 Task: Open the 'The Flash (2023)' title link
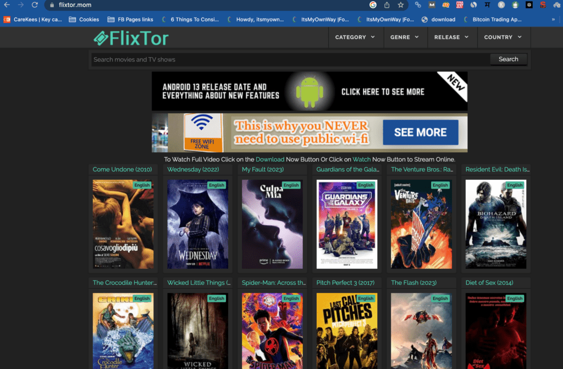click(x=413, y=283)
